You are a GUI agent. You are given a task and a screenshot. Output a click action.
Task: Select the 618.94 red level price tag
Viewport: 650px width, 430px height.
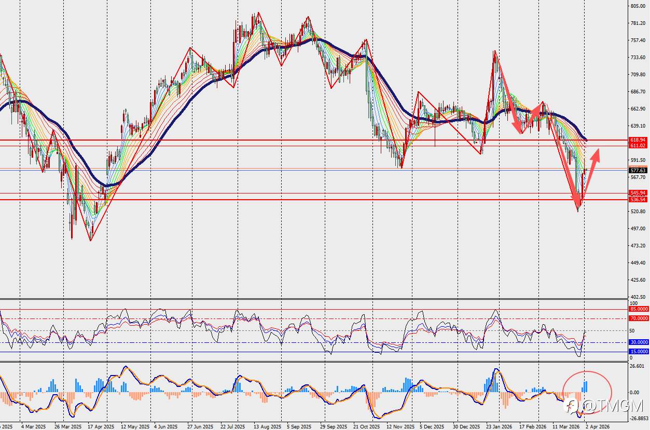pos(638,140)
